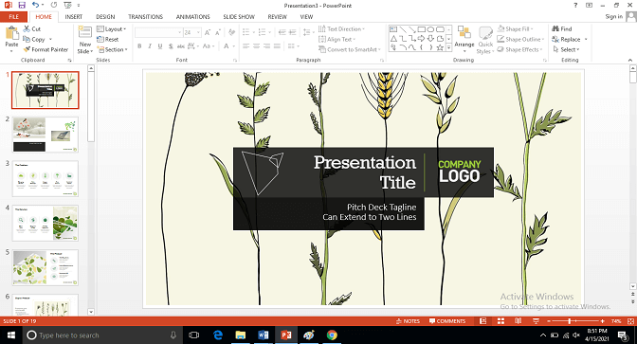Increase list indent level
This screenshot has height=344, width=637.
[293, 32]
